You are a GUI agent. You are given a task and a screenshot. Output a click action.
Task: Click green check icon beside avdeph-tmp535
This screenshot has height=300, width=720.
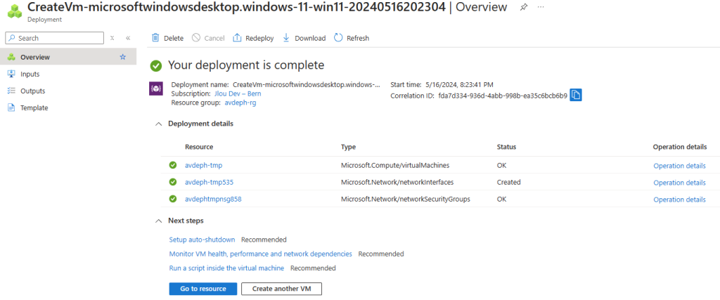point(173,182)
